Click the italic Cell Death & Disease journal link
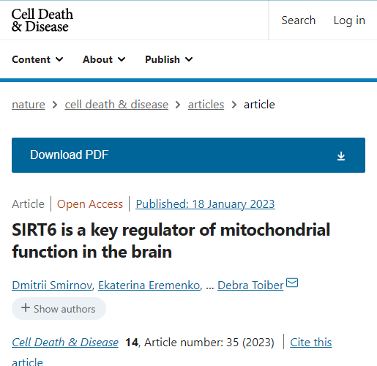The image size is (377, 366). pos(65,343)
